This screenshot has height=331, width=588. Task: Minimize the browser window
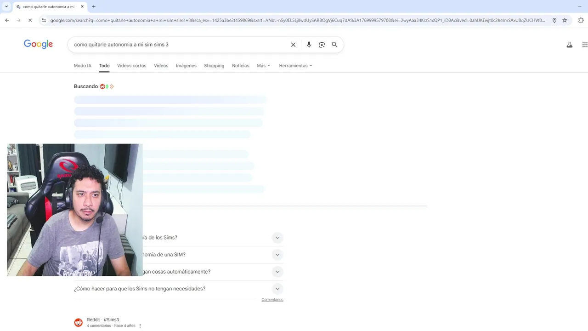coord(580,6)
